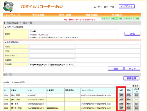The height and width of the screenshot is (111, 147).
Task: Click 削除 button for employee 0012
Action: [129, 108]
